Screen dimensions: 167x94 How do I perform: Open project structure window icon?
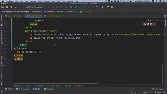point(108,7)
